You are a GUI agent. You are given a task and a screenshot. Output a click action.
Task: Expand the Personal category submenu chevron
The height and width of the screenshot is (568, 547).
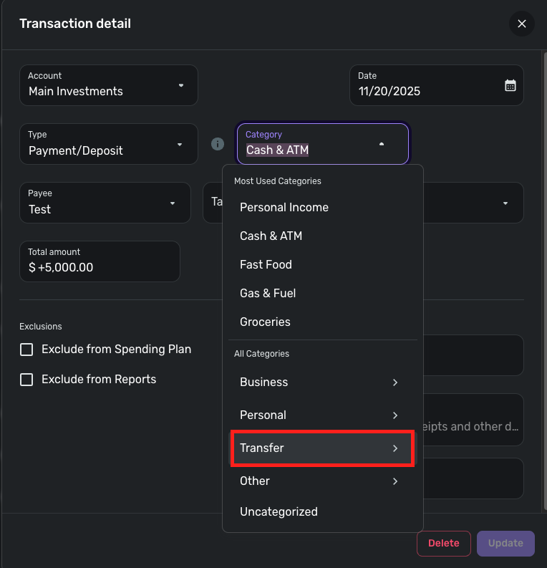(395, 415)
